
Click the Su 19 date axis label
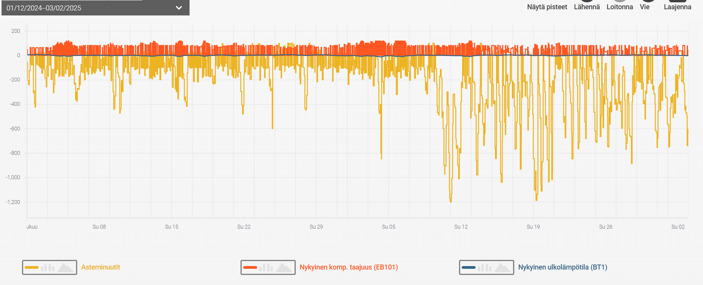(534, 227)
